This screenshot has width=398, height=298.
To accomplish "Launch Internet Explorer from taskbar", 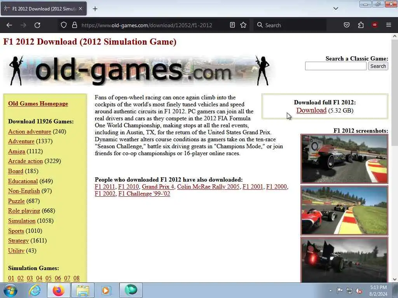I will [35, 290].
